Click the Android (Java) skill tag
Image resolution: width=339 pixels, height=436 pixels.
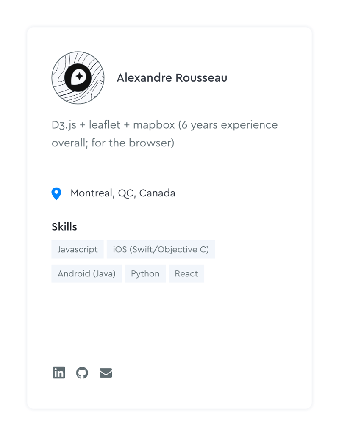click(86, 273)
